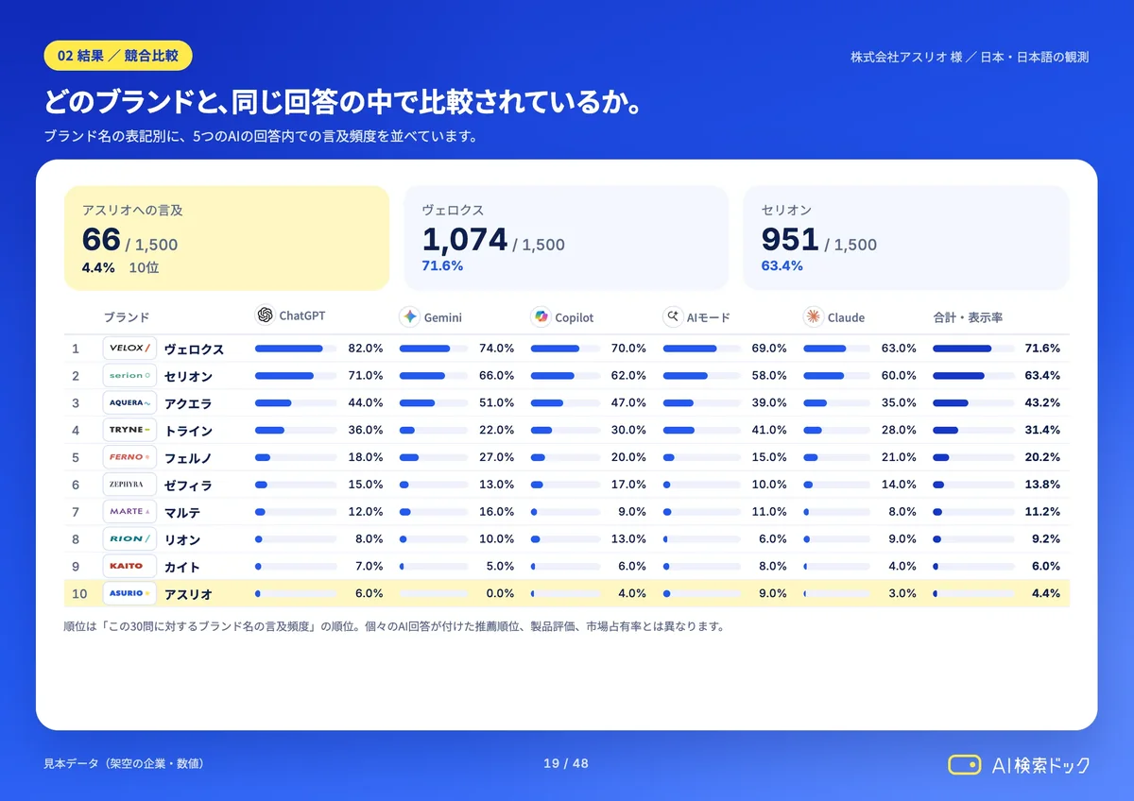Click the AQUERA brand logo
Screen dimensions: 1134x801
pyautogui.click(x=129, y=402)
